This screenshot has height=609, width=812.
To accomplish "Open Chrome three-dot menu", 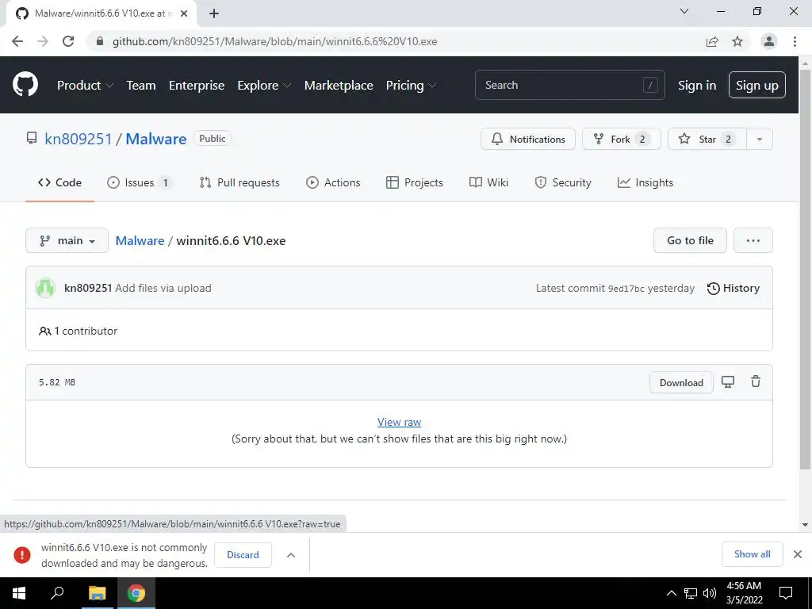I will coord(795,41).
